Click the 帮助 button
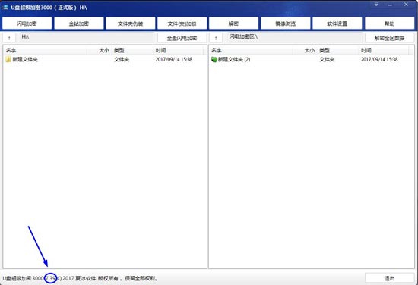Image resolution: width=418 pixels, height=285 pixels. pos(389,23)
